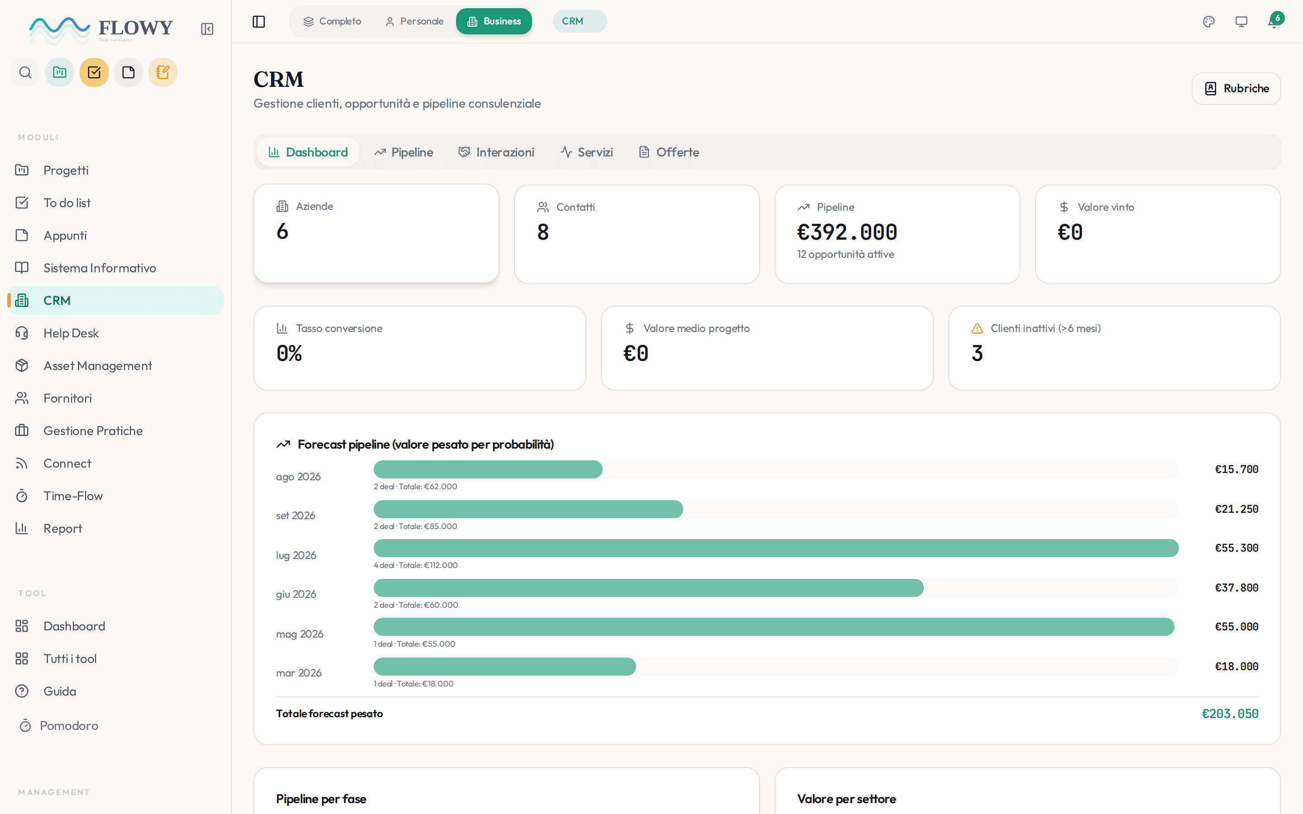Click the set 2026 forecast bar
1303x814 pixels.
(528, 509)
